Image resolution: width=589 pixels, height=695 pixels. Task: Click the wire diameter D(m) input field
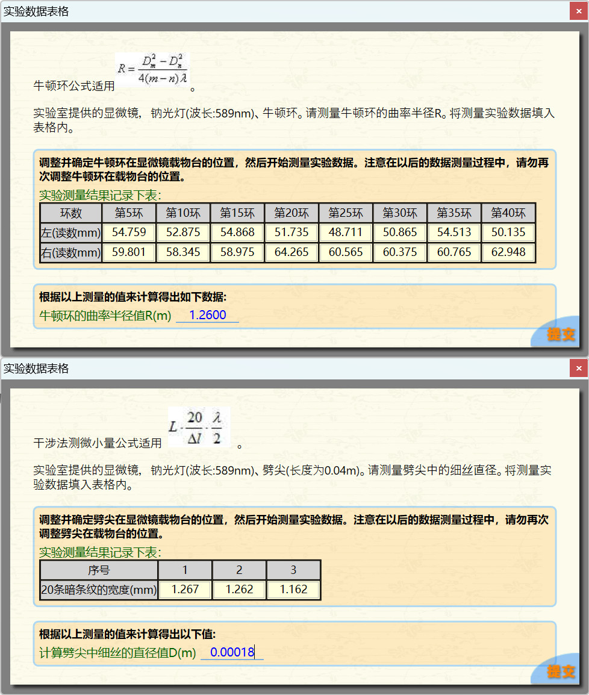(232, 652)
